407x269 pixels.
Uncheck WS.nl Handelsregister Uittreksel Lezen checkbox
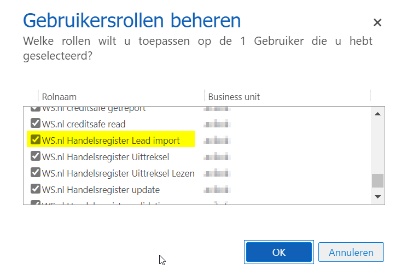coord(36,173)
